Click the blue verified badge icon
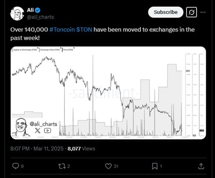This screenshot has width=215, height=178. [38, 10]
